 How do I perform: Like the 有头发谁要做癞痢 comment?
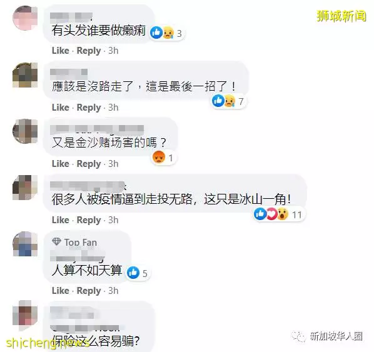(61, 51)
